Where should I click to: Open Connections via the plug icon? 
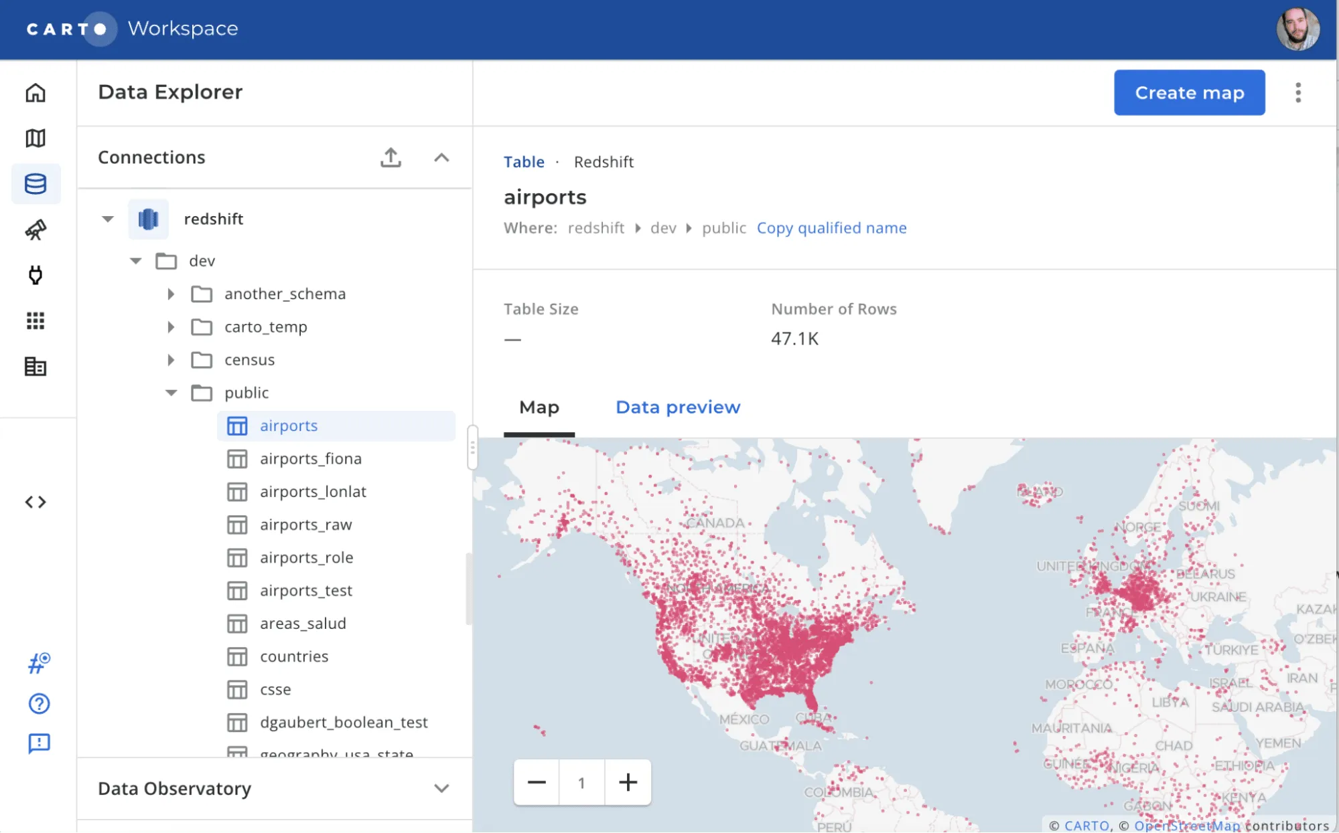pyautogui.click(x=36, y=275)
